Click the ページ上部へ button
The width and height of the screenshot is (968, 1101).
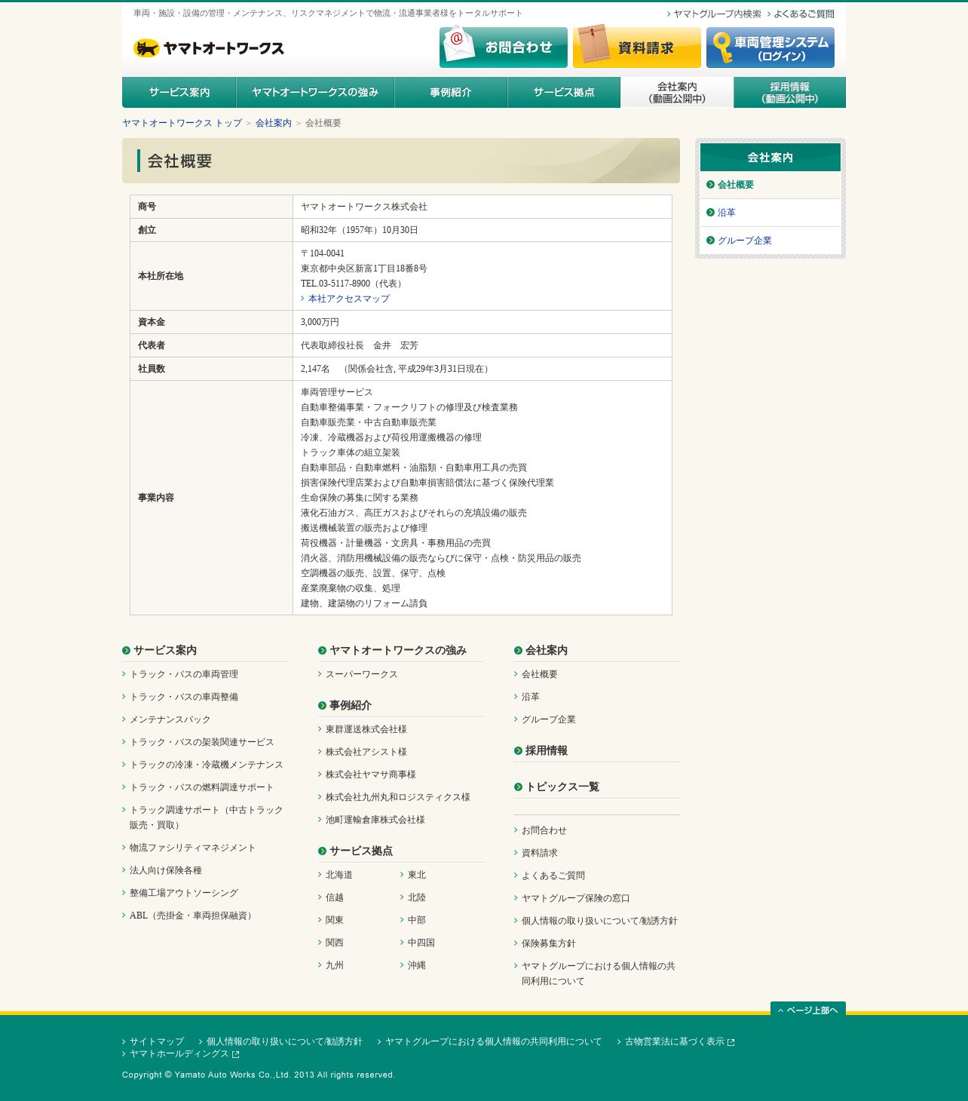(808, 1009)
